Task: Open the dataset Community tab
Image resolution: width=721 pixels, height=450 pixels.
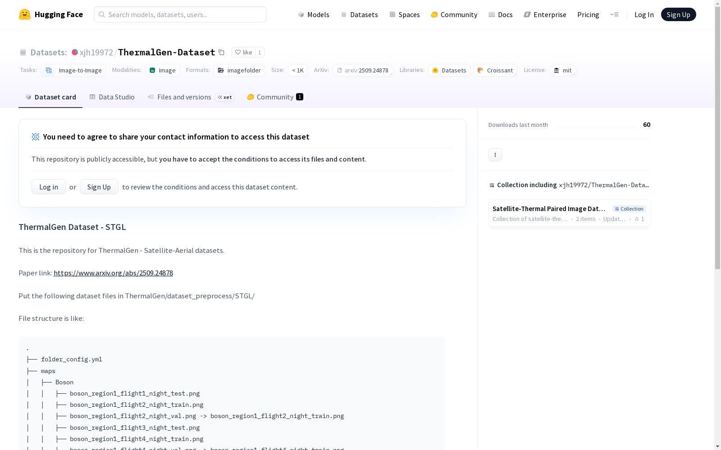Action: 275,97
